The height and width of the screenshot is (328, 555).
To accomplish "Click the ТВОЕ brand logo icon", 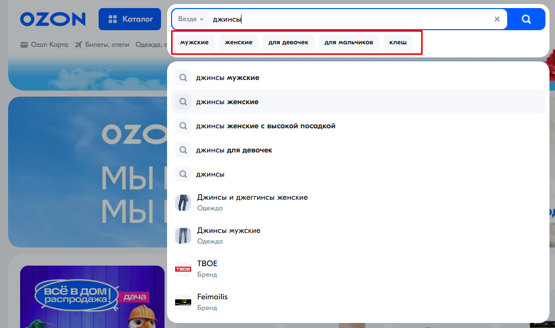I will [x=183, y=269].
